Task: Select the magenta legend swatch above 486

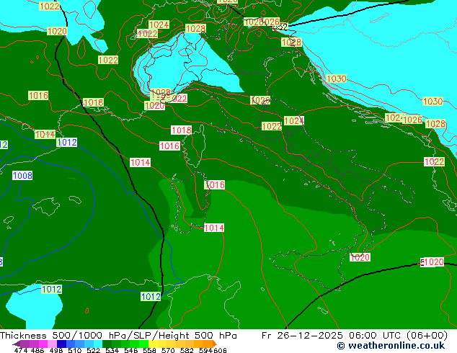Action: (43, 344)
